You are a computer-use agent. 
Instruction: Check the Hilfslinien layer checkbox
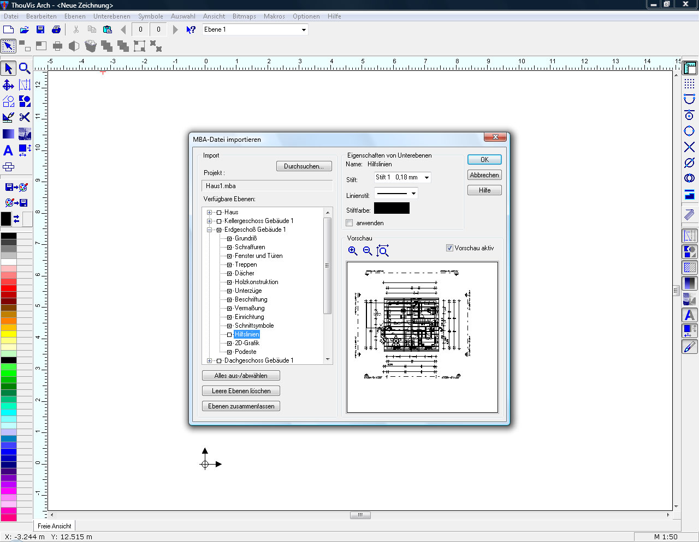[229, 334]
